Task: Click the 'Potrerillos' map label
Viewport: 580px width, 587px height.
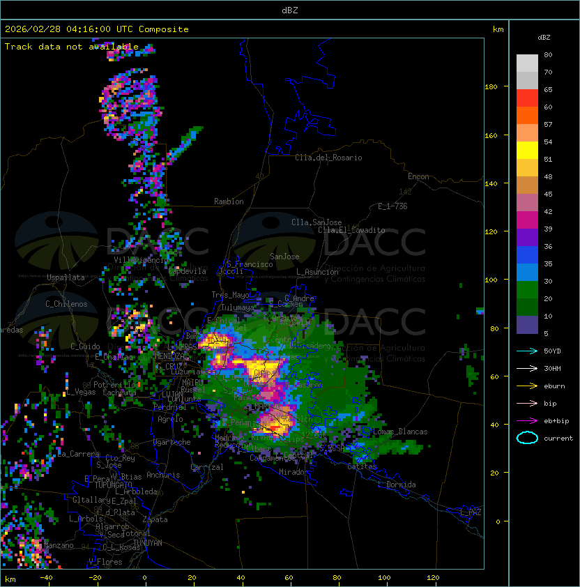Action: click(116, 385)
